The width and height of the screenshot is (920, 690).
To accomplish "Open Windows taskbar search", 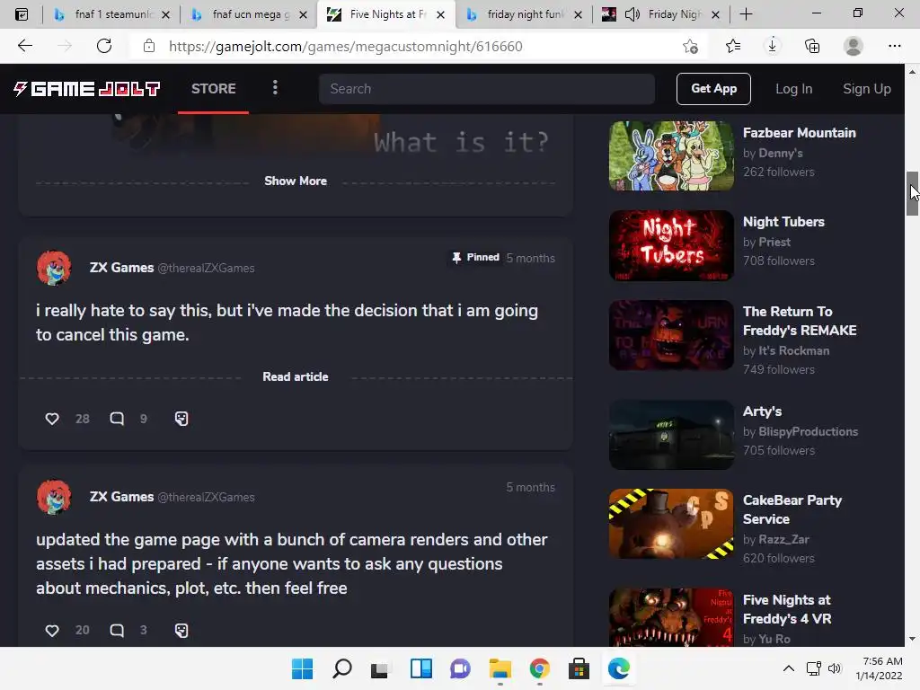I will (342, 668).
